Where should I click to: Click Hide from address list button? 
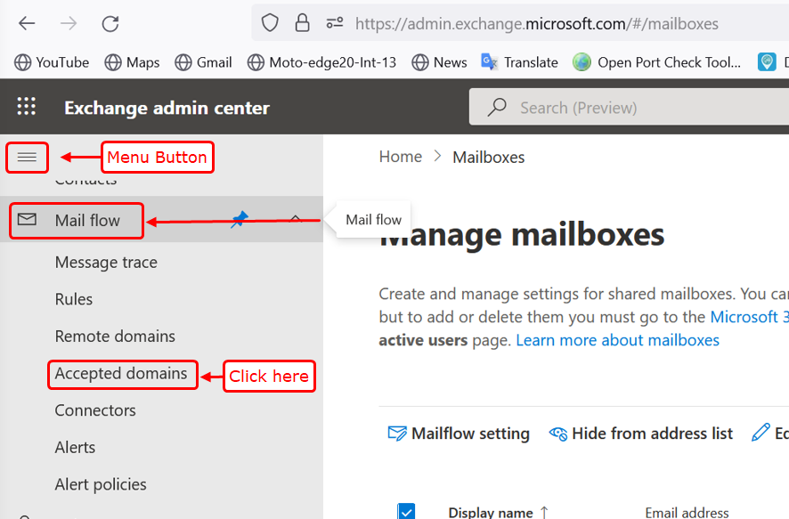(x=641, y=434)
